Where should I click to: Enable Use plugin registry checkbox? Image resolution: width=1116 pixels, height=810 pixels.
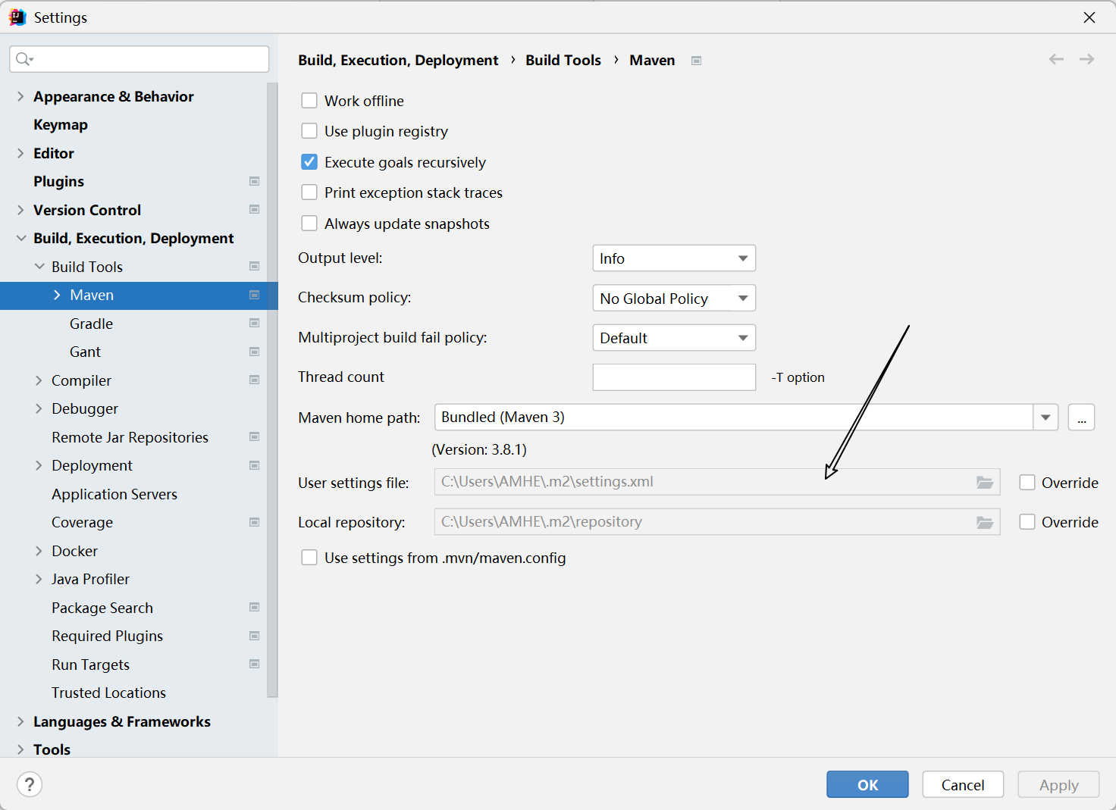[x=309, y=131]
